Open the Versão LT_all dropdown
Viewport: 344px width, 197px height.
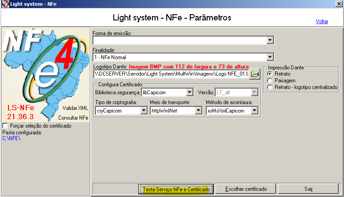(255, 92)
